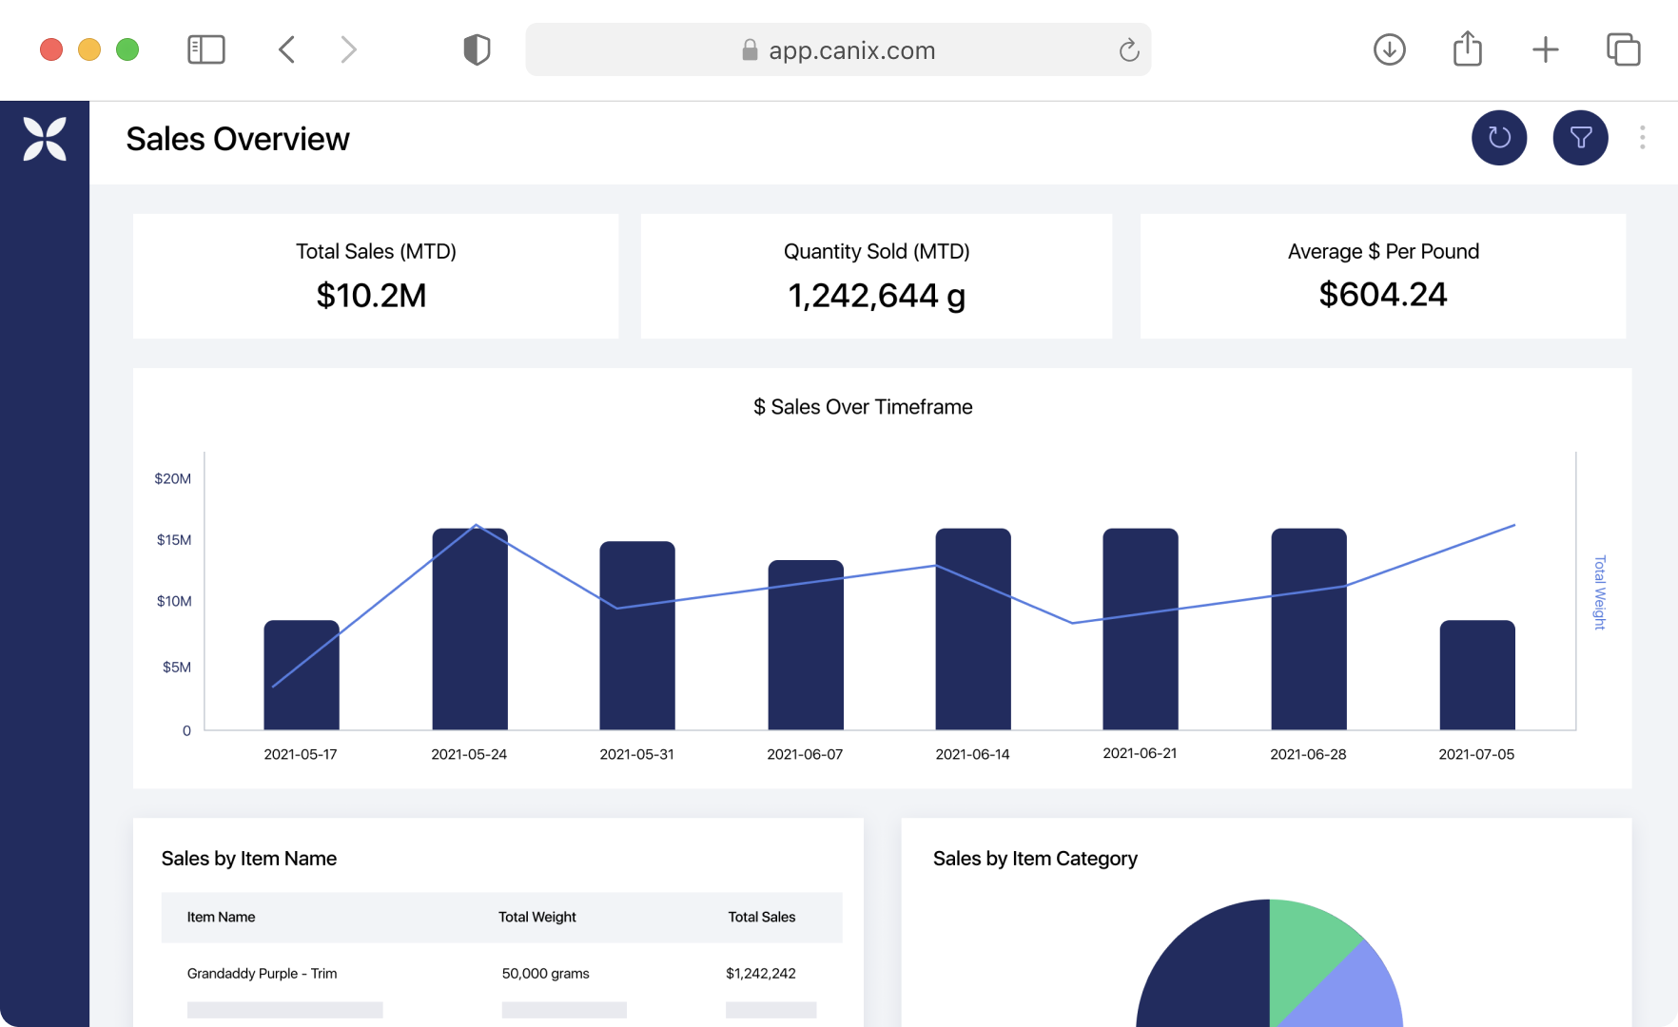
Task: Click the 2021-06-21 bar
Action: click(1141, 630)
